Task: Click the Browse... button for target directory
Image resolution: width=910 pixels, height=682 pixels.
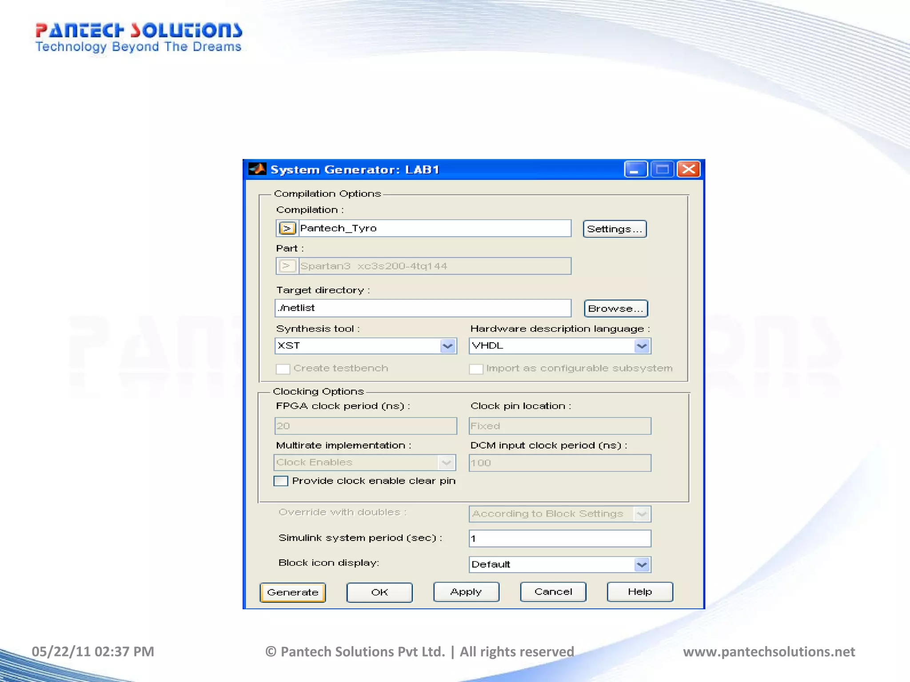Action: (x=616, y=309)
